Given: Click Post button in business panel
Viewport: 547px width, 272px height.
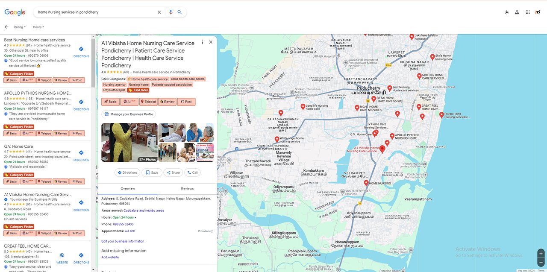Looking at the screenshot, I should pyautogui.click(x=186, y=102).
